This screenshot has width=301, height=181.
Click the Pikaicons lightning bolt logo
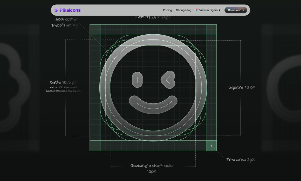(56, 10)
